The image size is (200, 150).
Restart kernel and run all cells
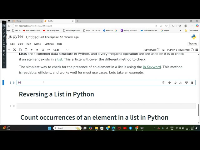tap(49, 50)
